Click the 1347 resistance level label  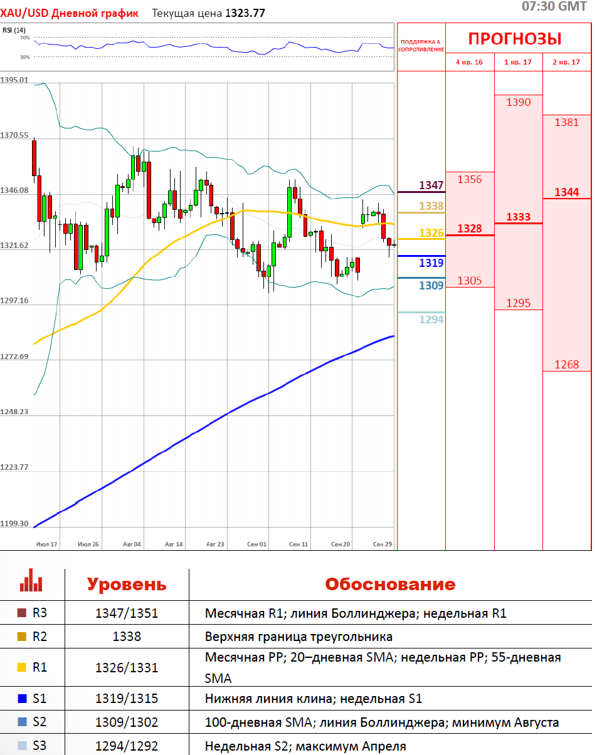coord(431,185)
